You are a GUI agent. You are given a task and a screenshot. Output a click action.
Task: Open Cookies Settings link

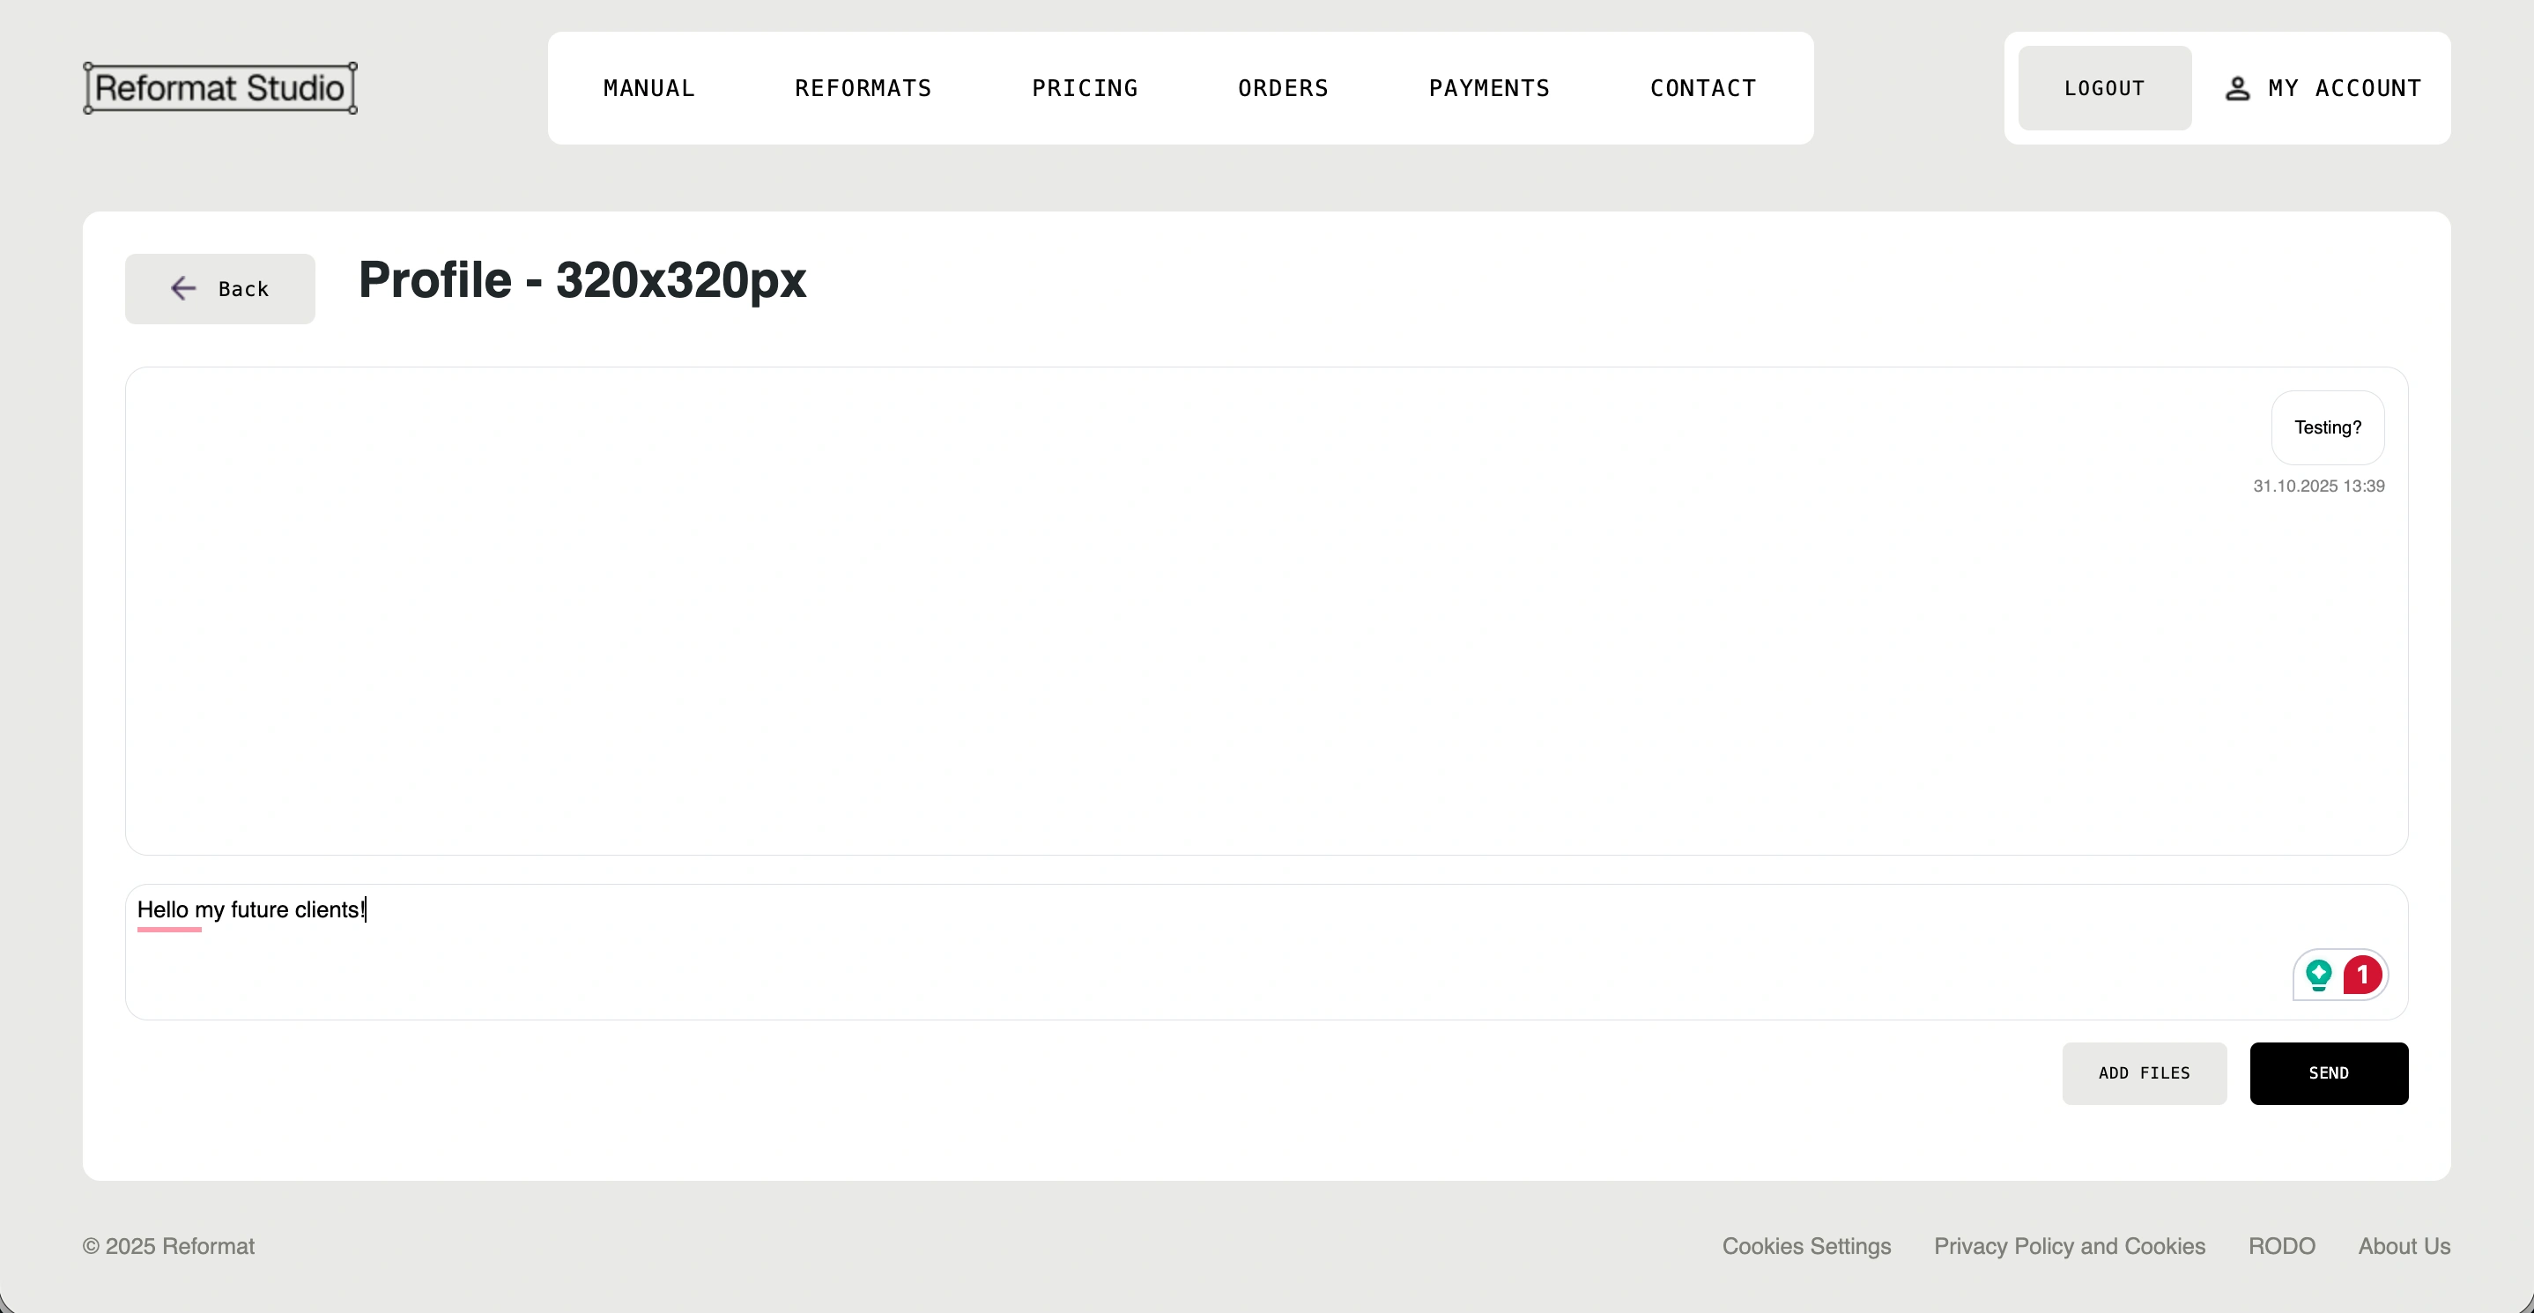click(x=1806, y=1246)
